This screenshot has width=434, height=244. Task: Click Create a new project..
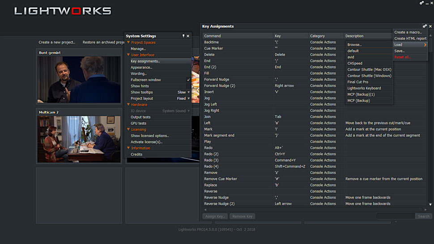click(57, 42)
